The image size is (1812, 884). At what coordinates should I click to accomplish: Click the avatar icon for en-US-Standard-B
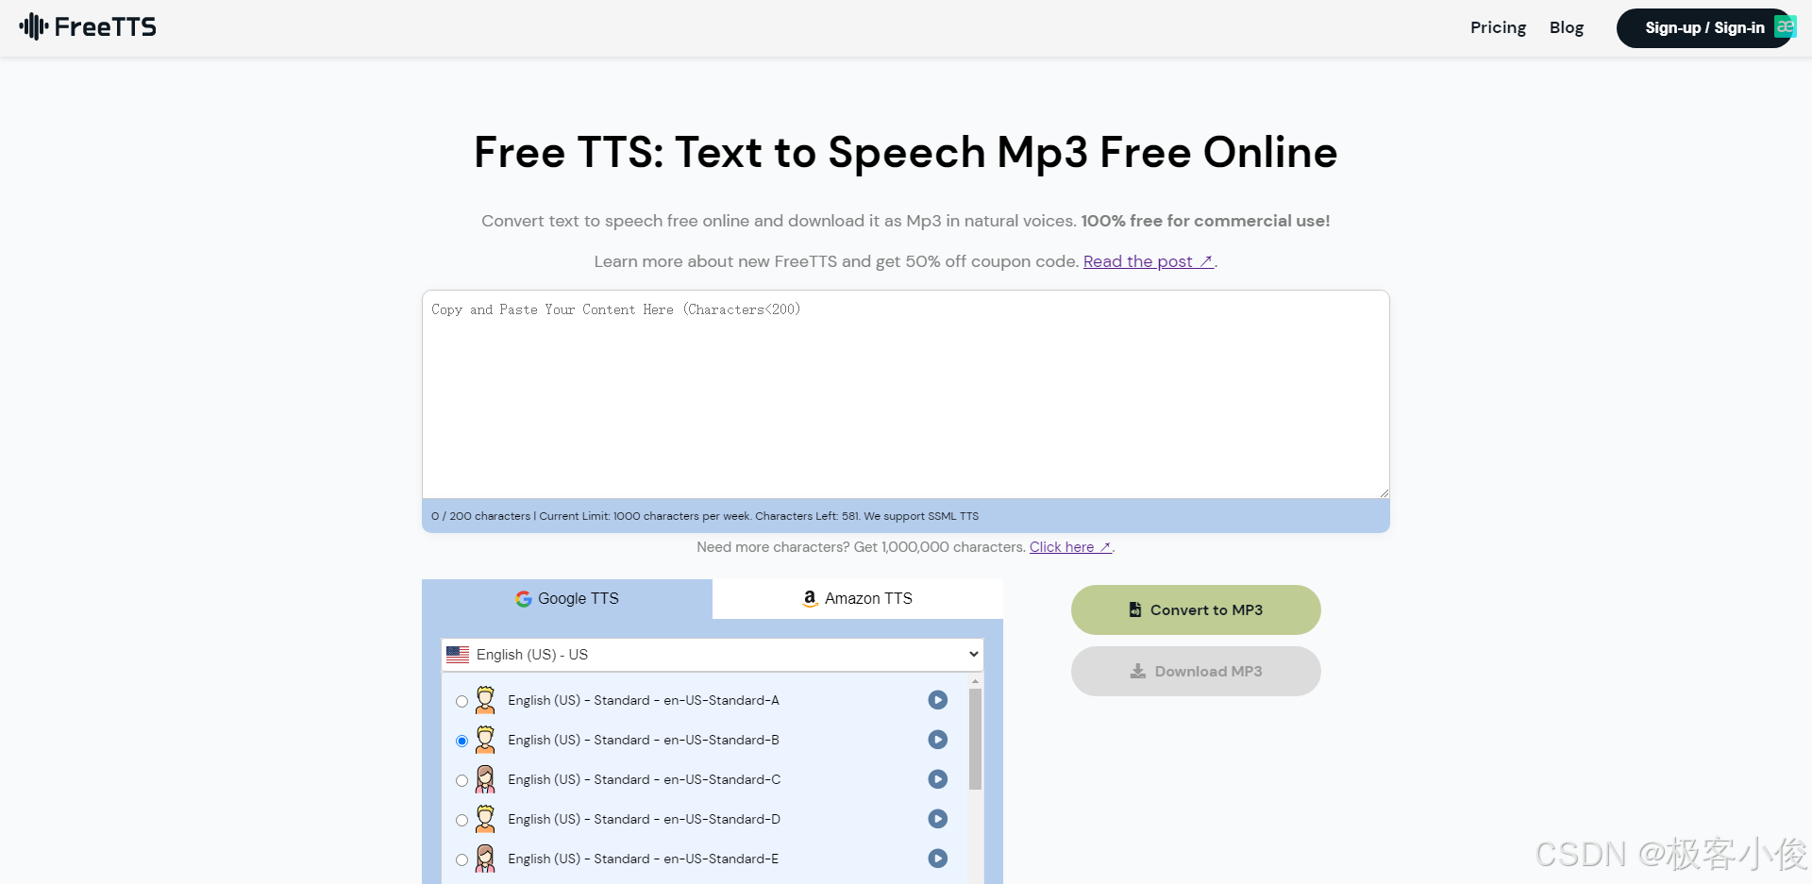point(485,740)
